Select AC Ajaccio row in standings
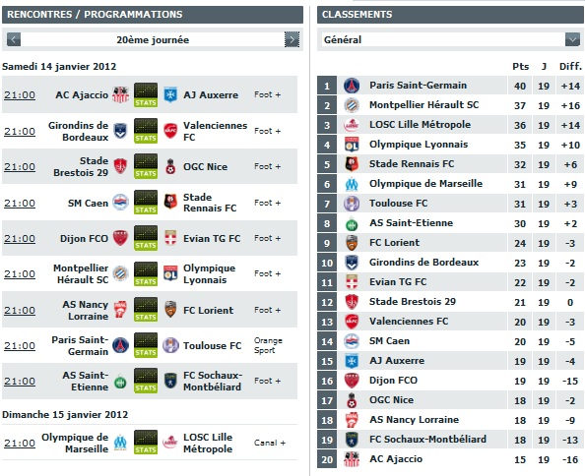Screen dimensions: 585x476 [449, 459]
